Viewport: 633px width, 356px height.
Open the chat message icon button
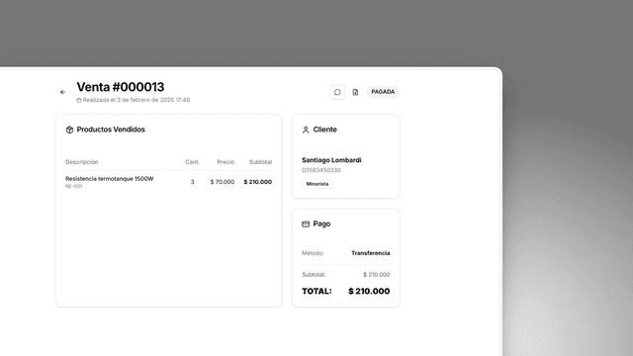(x=337, y=92)
